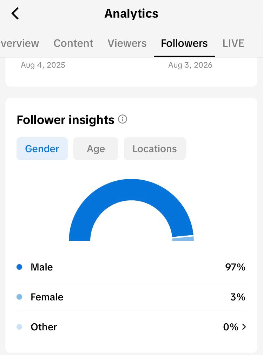263x355 pixels.
Task: Switch to the Content tab
Action: (73, 43)
